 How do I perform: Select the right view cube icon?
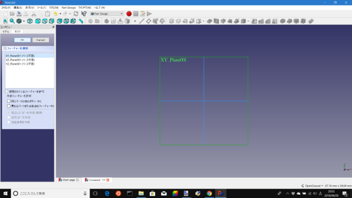(52, 21)
